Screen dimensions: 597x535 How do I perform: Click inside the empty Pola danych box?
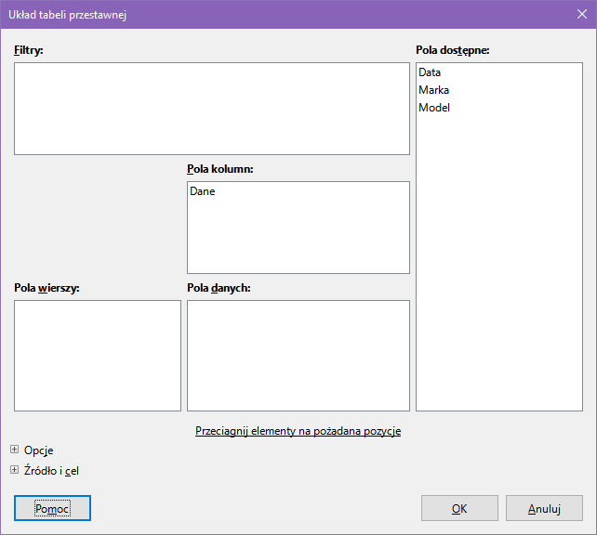coord(298,355)
